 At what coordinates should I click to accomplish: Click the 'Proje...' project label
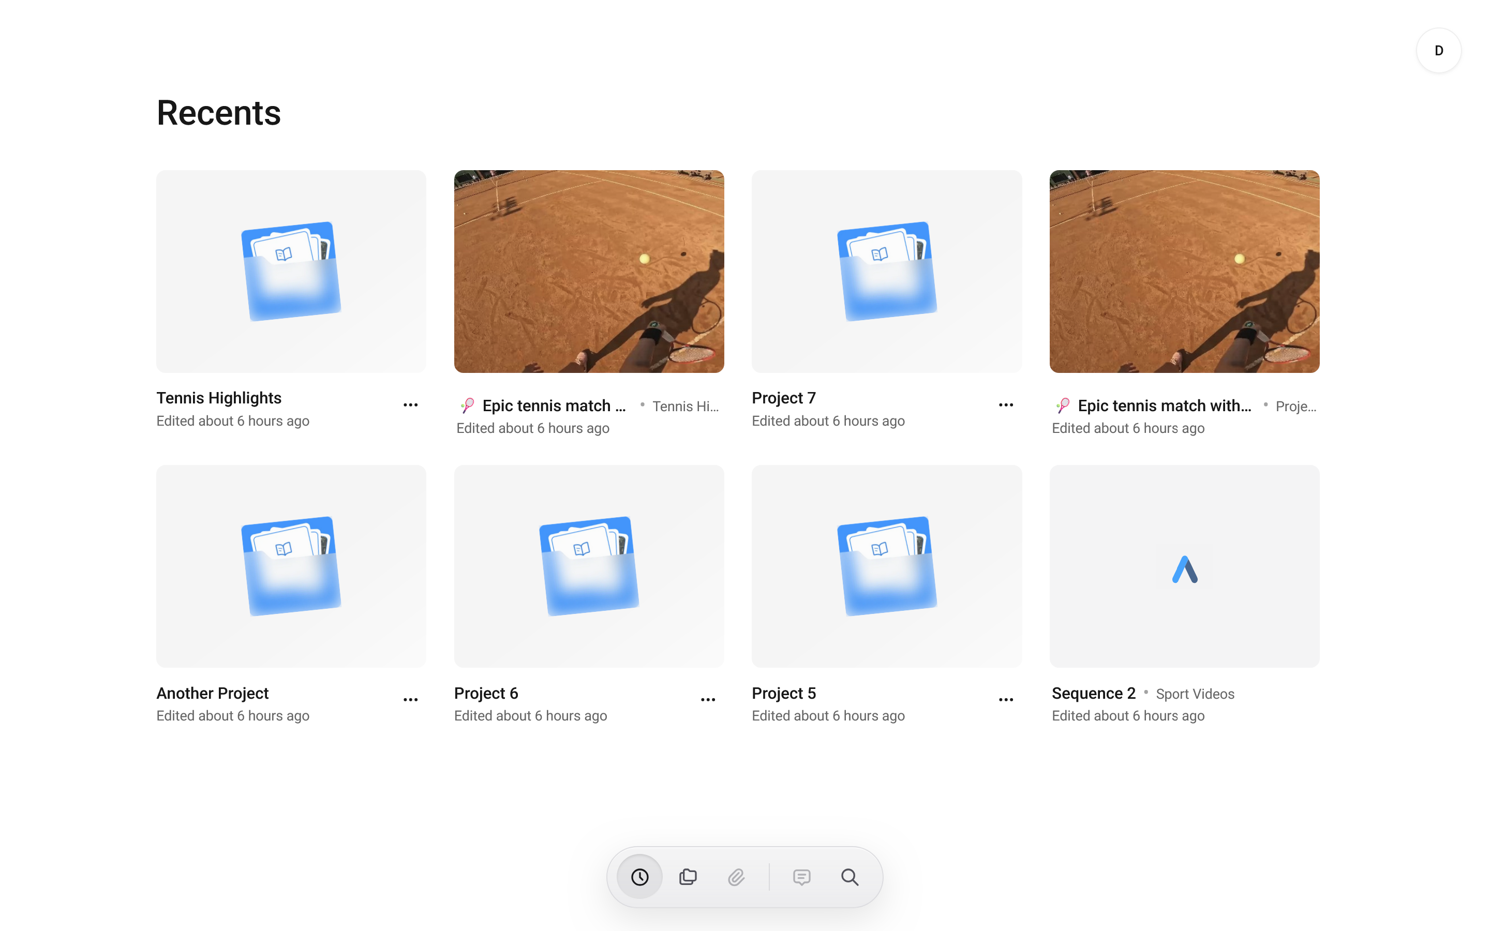click(x=1296, y=407)
